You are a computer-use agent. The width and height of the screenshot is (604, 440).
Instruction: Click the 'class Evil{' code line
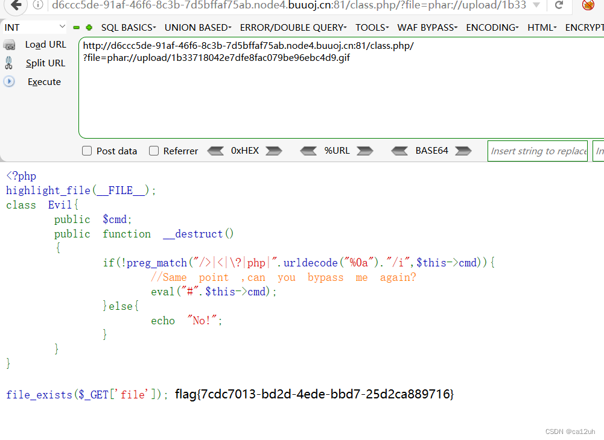42,205
